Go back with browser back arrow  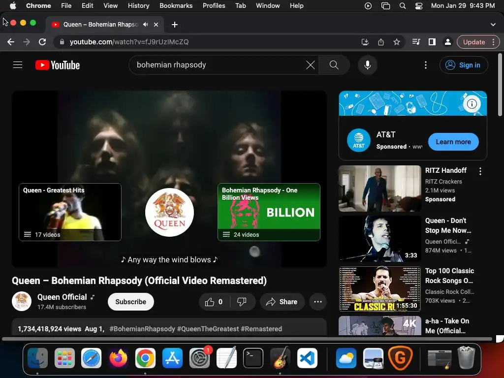pos(11,42)
